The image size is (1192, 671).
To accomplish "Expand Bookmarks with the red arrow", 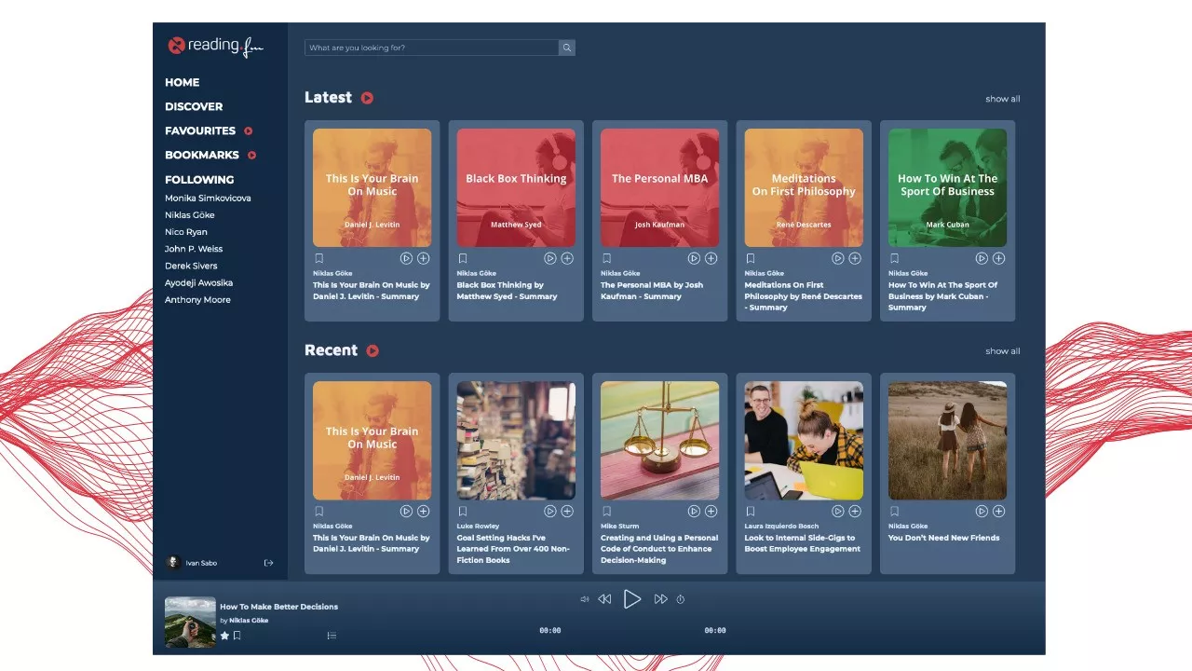I will point(251,156).
